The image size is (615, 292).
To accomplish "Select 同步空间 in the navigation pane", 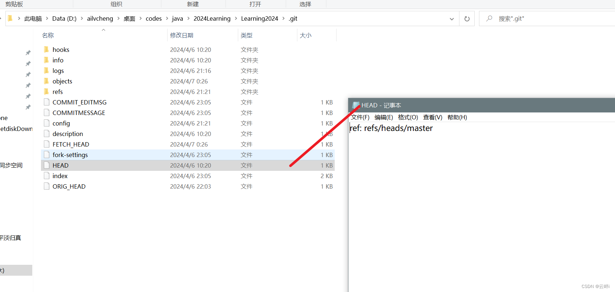I will (x=11, y=165).
